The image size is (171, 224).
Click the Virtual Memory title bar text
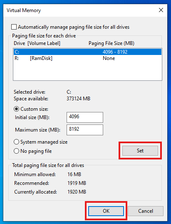(x=24, y=10)
